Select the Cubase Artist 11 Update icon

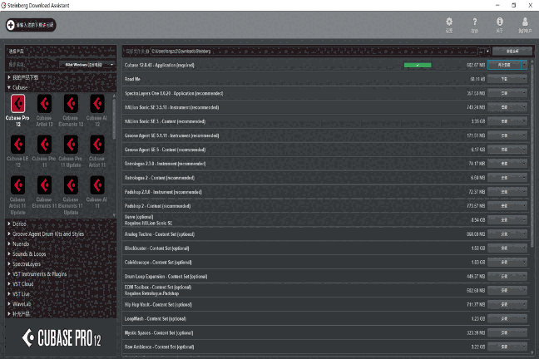point(17,185)
